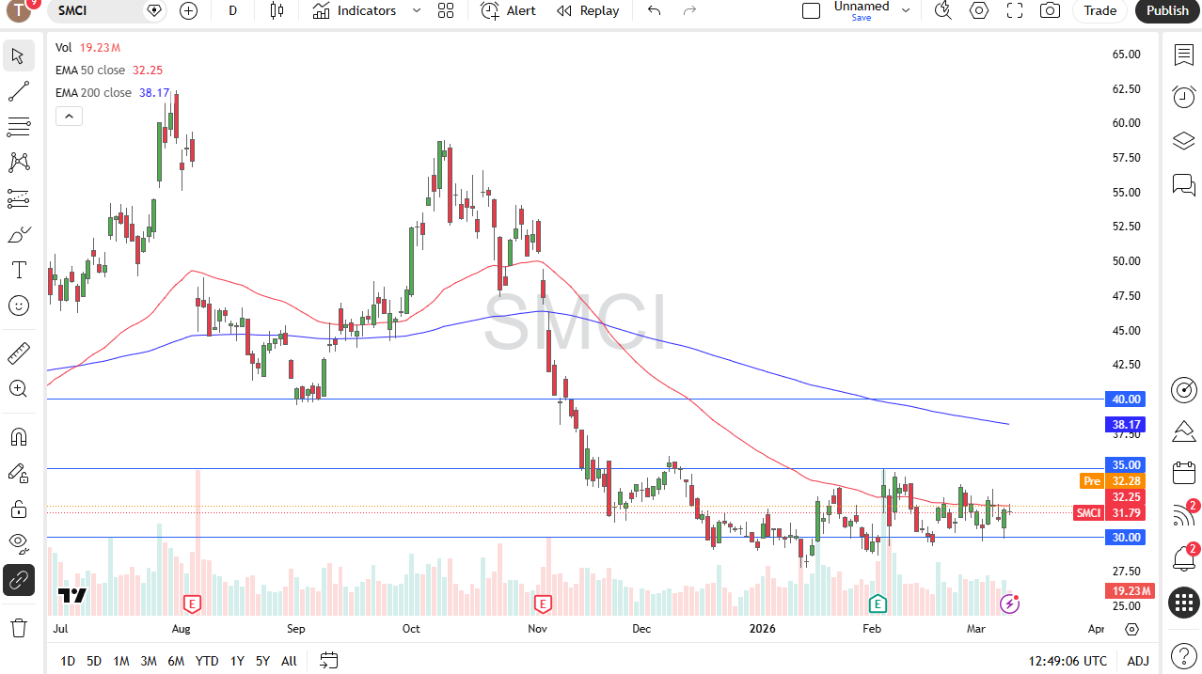The width and height of the screenshot is (1202, 674).
Task: Open the watchlist panel
Action: pyautogui.click(x=1183, y=55)
